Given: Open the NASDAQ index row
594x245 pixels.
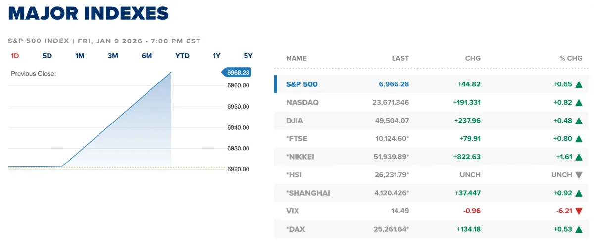Looking at the screenshot, I should [x=302, y=103].
